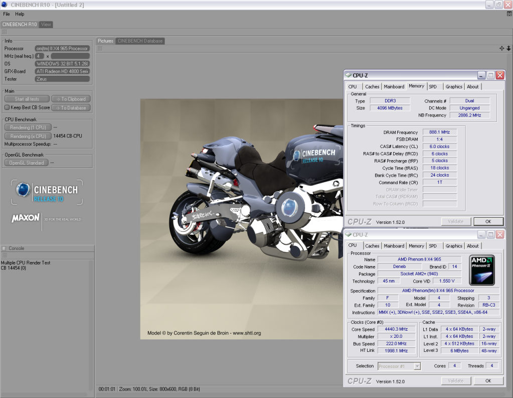513x398 pixels.
Task: Toggle the Console checkbox
Action: pyautogui.click(x=4, y=248)
